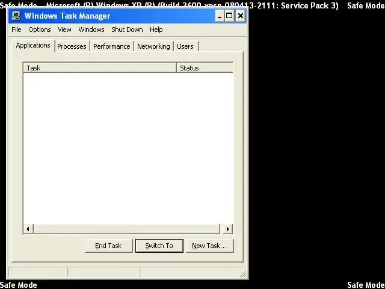Click the End Task button

[108, 246]
